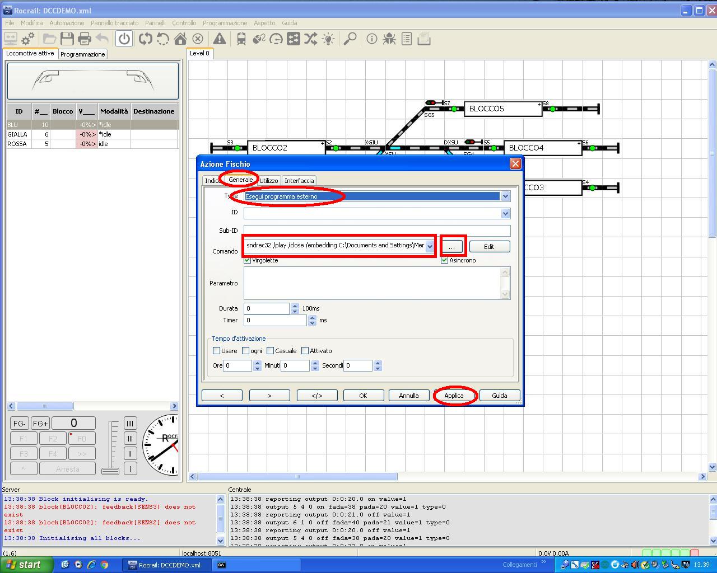Switch to the Interfaccia tab
717x573 pixels.
click(299, 181)
